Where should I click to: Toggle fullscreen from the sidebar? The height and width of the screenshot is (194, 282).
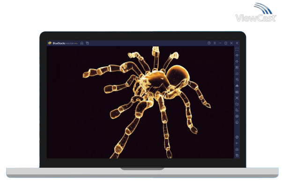[237, 49]
